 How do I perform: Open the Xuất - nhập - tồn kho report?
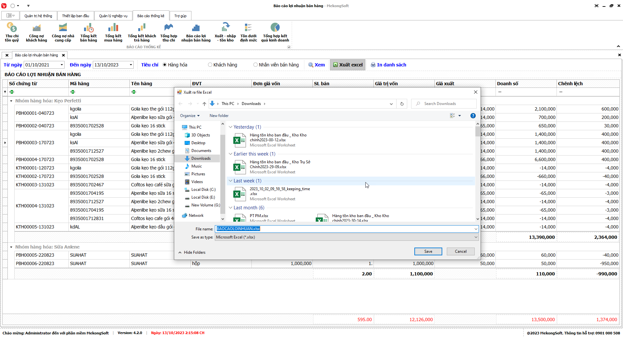(x=225, y=32)
